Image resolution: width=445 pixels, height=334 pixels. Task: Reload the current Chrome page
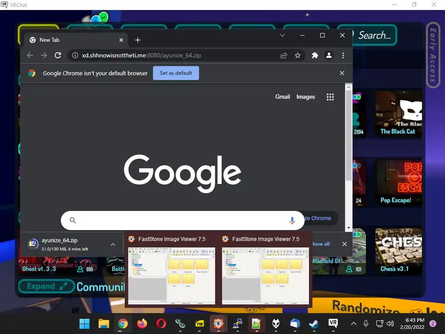tap(58, 55)
